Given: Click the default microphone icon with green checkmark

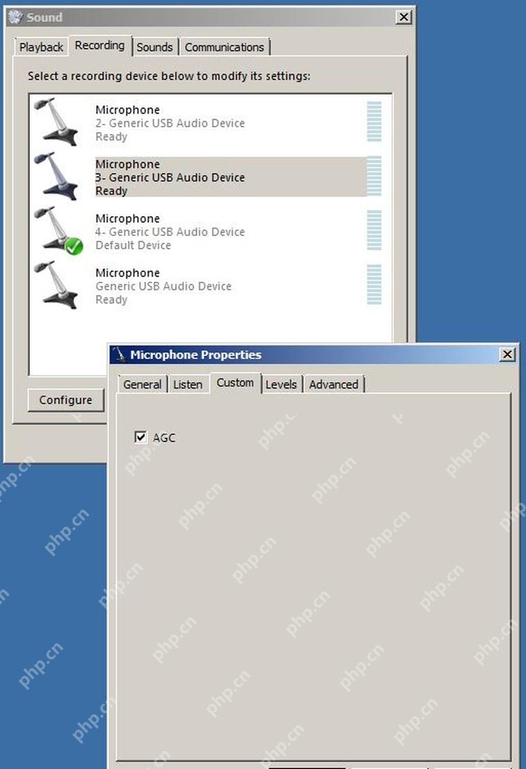Looking at the screenshot, I should [58, 230].
